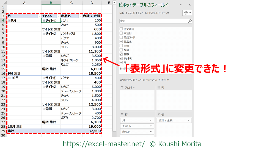Collapse 電話 group under 10月

44,109
